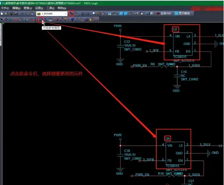Create a new schematic file
This screenshot has height=185, width=224.
tap(2, 14)
